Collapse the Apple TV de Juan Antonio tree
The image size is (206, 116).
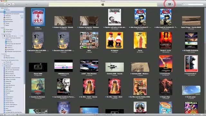pos(3,38)
